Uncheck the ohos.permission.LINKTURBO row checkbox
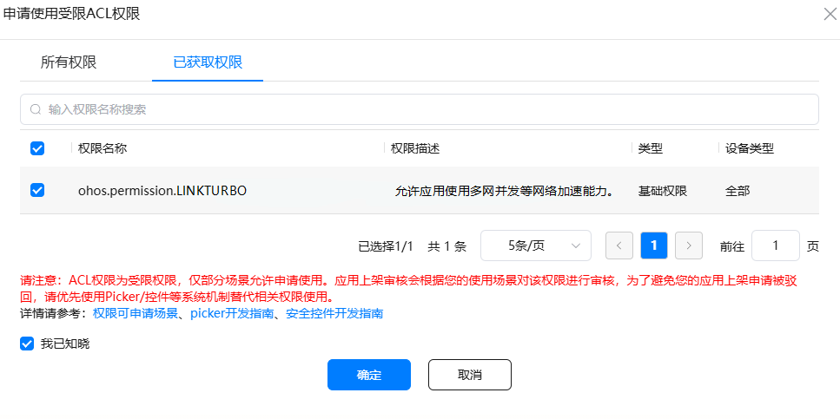840x419 pixels. [37, 190]
